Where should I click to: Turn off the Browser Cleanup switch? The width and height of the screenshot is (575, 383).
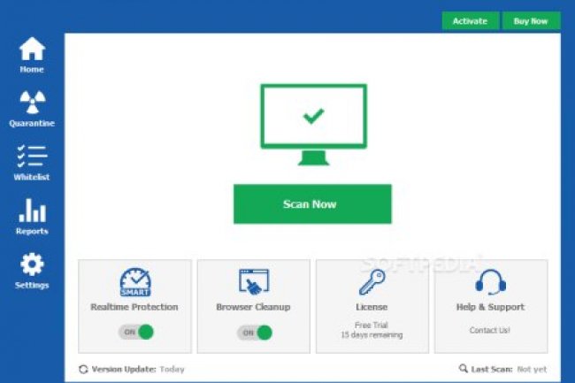point(254,333)
